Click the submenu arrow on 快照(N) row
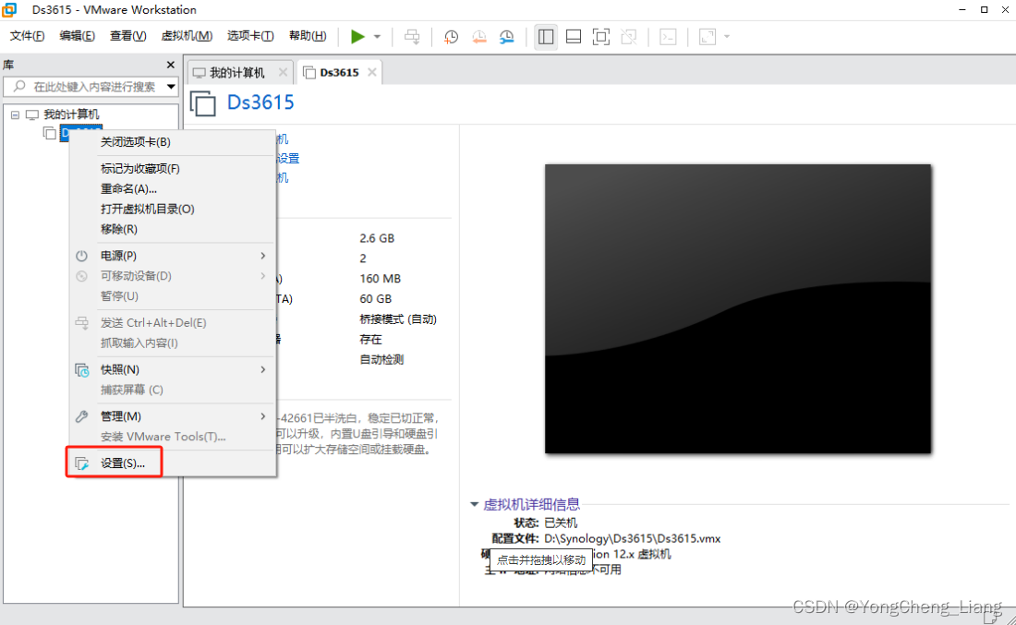The width and height of the screenshot is (1016, 625). tap(263, 369)
